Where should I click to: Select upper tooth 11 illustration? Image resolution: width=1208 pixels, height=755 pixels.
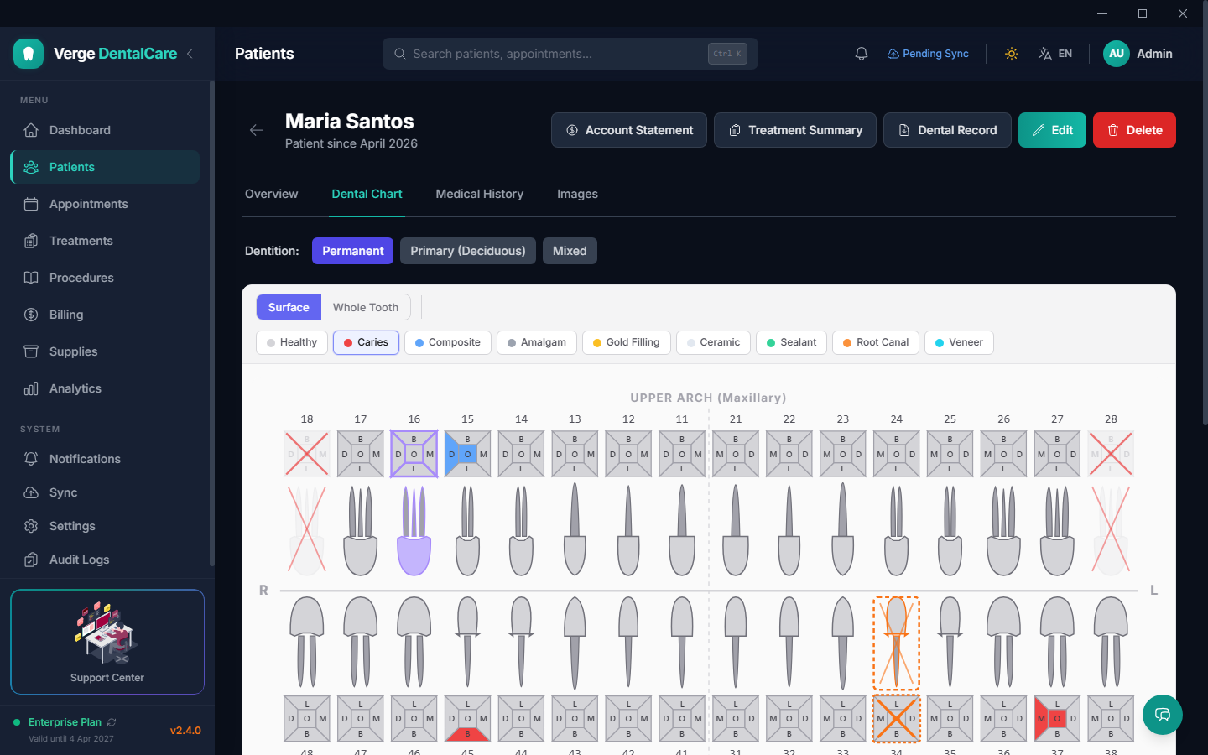click(x=682, y=530)
